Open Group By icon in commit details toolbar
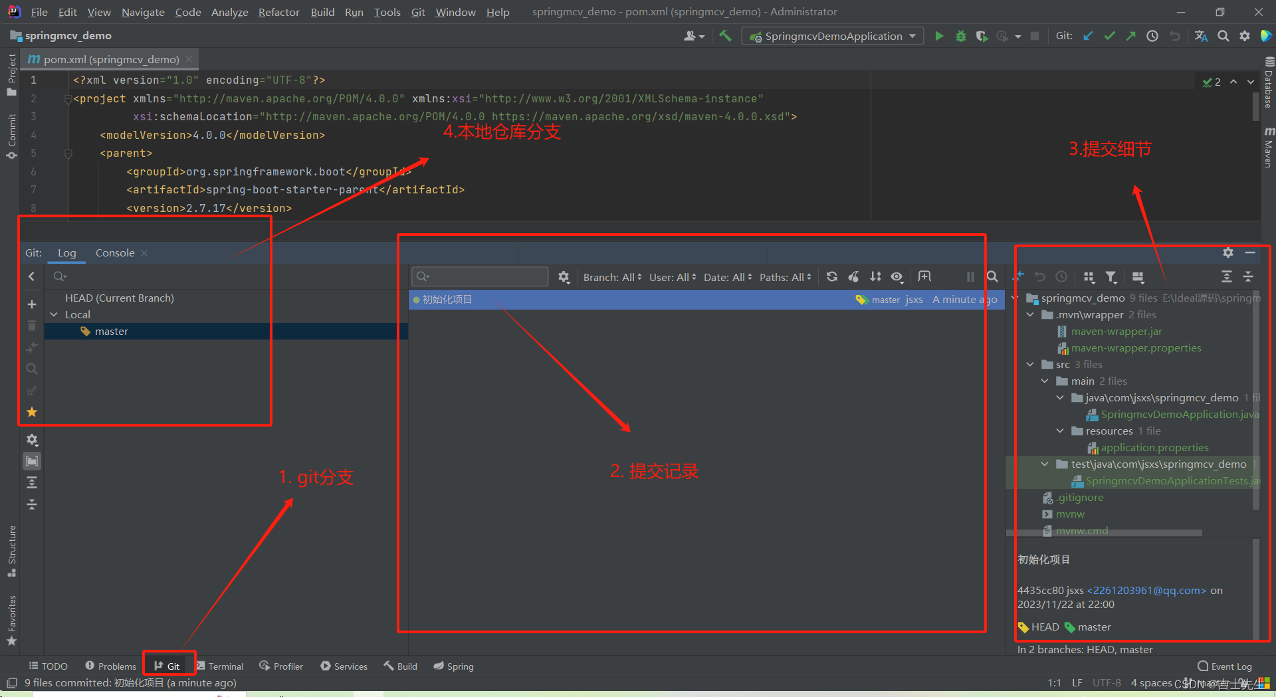This screenshot has height=697, width=1276. [x=1089, y=276]
